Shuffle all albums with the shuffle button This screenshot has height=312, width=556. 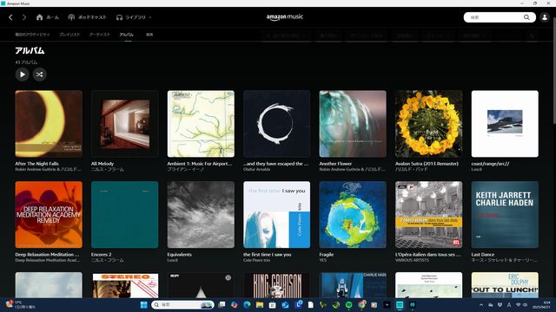tap(40, 75)
